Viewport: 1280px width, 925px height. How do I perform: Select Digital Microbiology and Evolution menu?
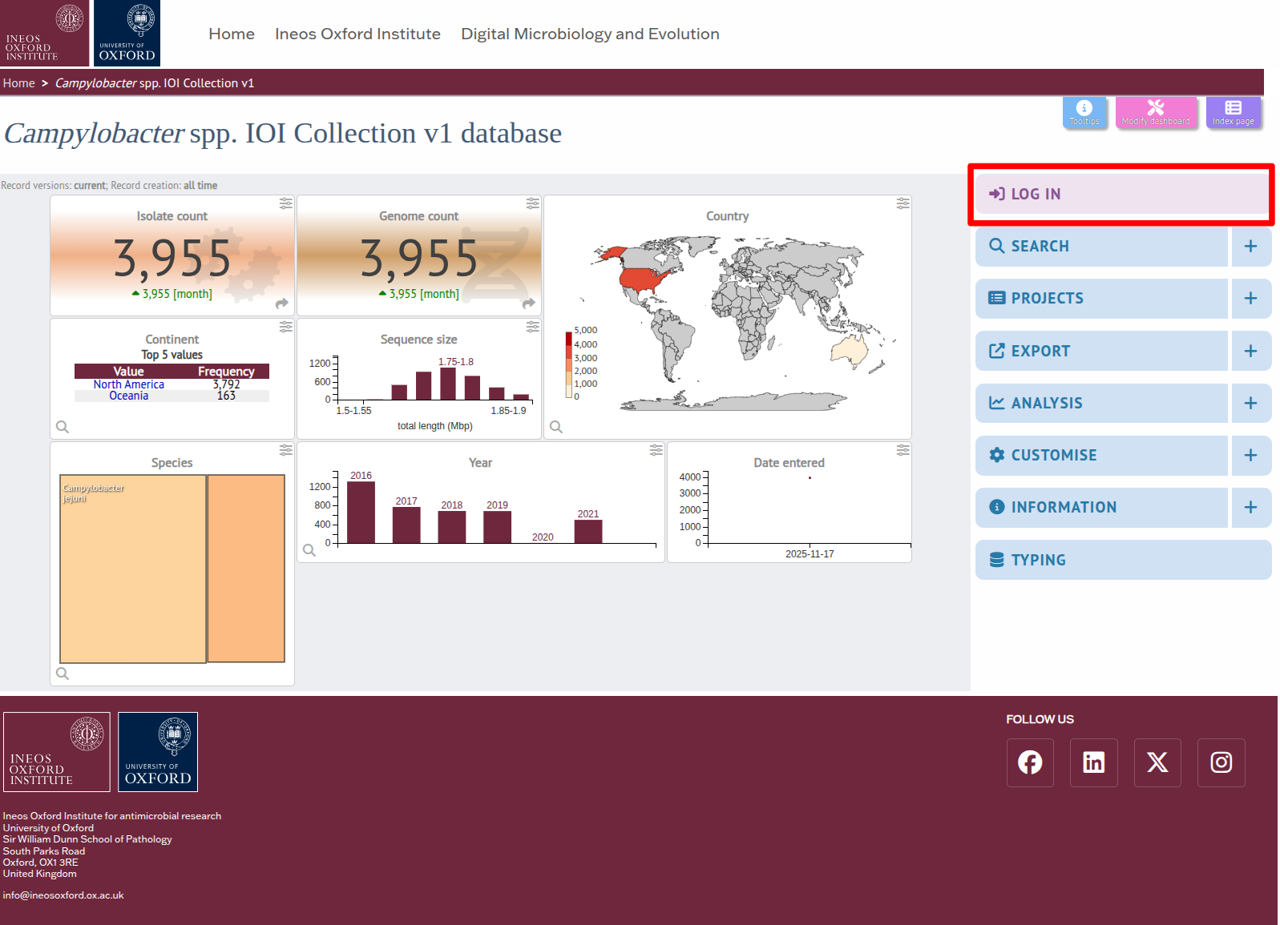590,34
